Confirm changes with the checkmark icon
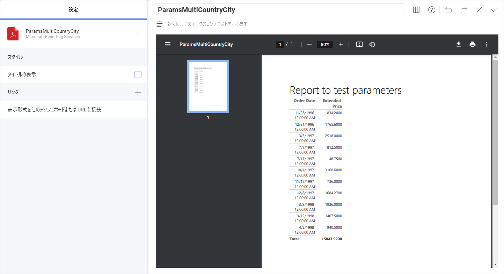This screenshot has width=504, height=274. tap(495, 10)
